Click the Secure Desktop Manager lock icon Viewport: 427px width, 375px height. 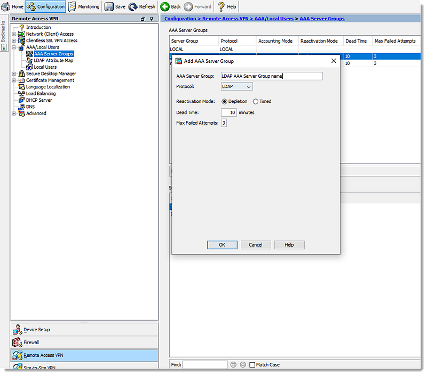pyautogui.click(x=21, y=74)
